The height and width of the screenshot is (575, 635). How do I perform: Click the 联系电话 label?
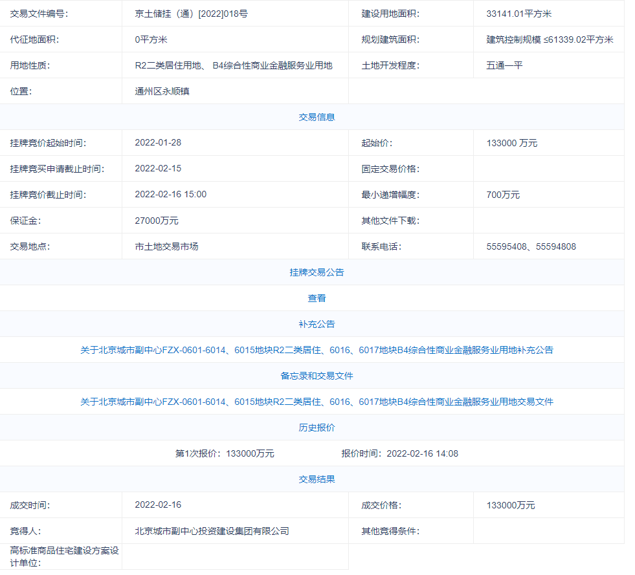(381, 247)
